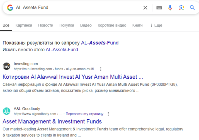This screenshot has height=140, width=199.
Task: Open three-dot options for Investing.com result
Action: point(101,69)
